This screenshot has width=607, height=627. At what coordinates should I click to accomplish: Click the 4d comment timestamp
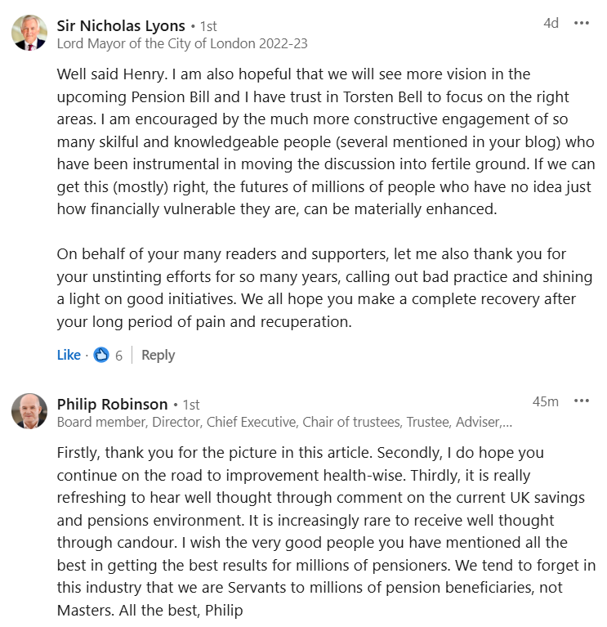pos(551,23)
